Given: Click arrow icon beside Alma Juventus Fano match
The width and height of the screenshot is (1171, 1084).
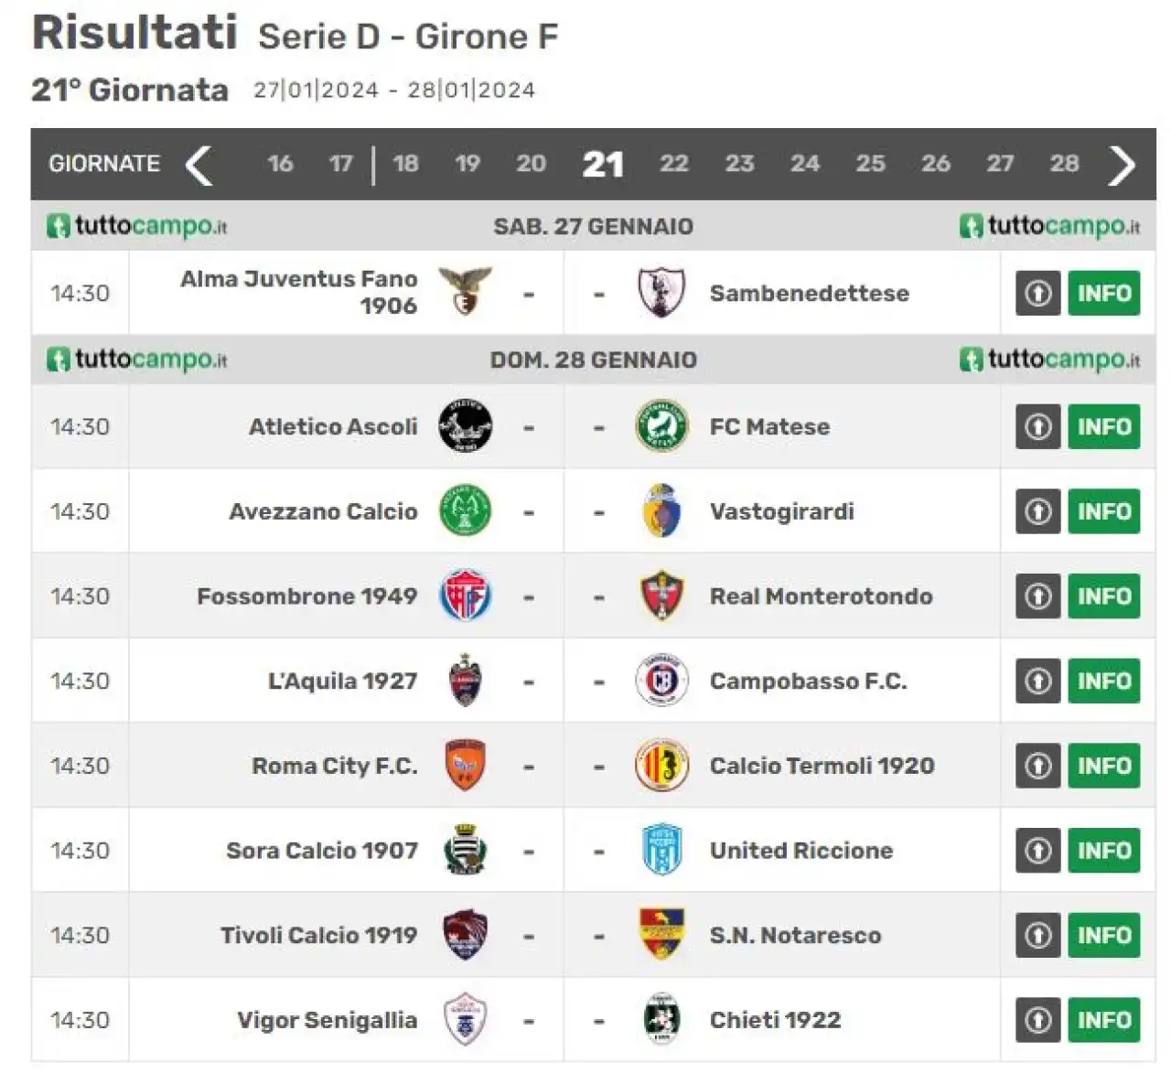Looking at the screenshot, I should coord(1037,293).
